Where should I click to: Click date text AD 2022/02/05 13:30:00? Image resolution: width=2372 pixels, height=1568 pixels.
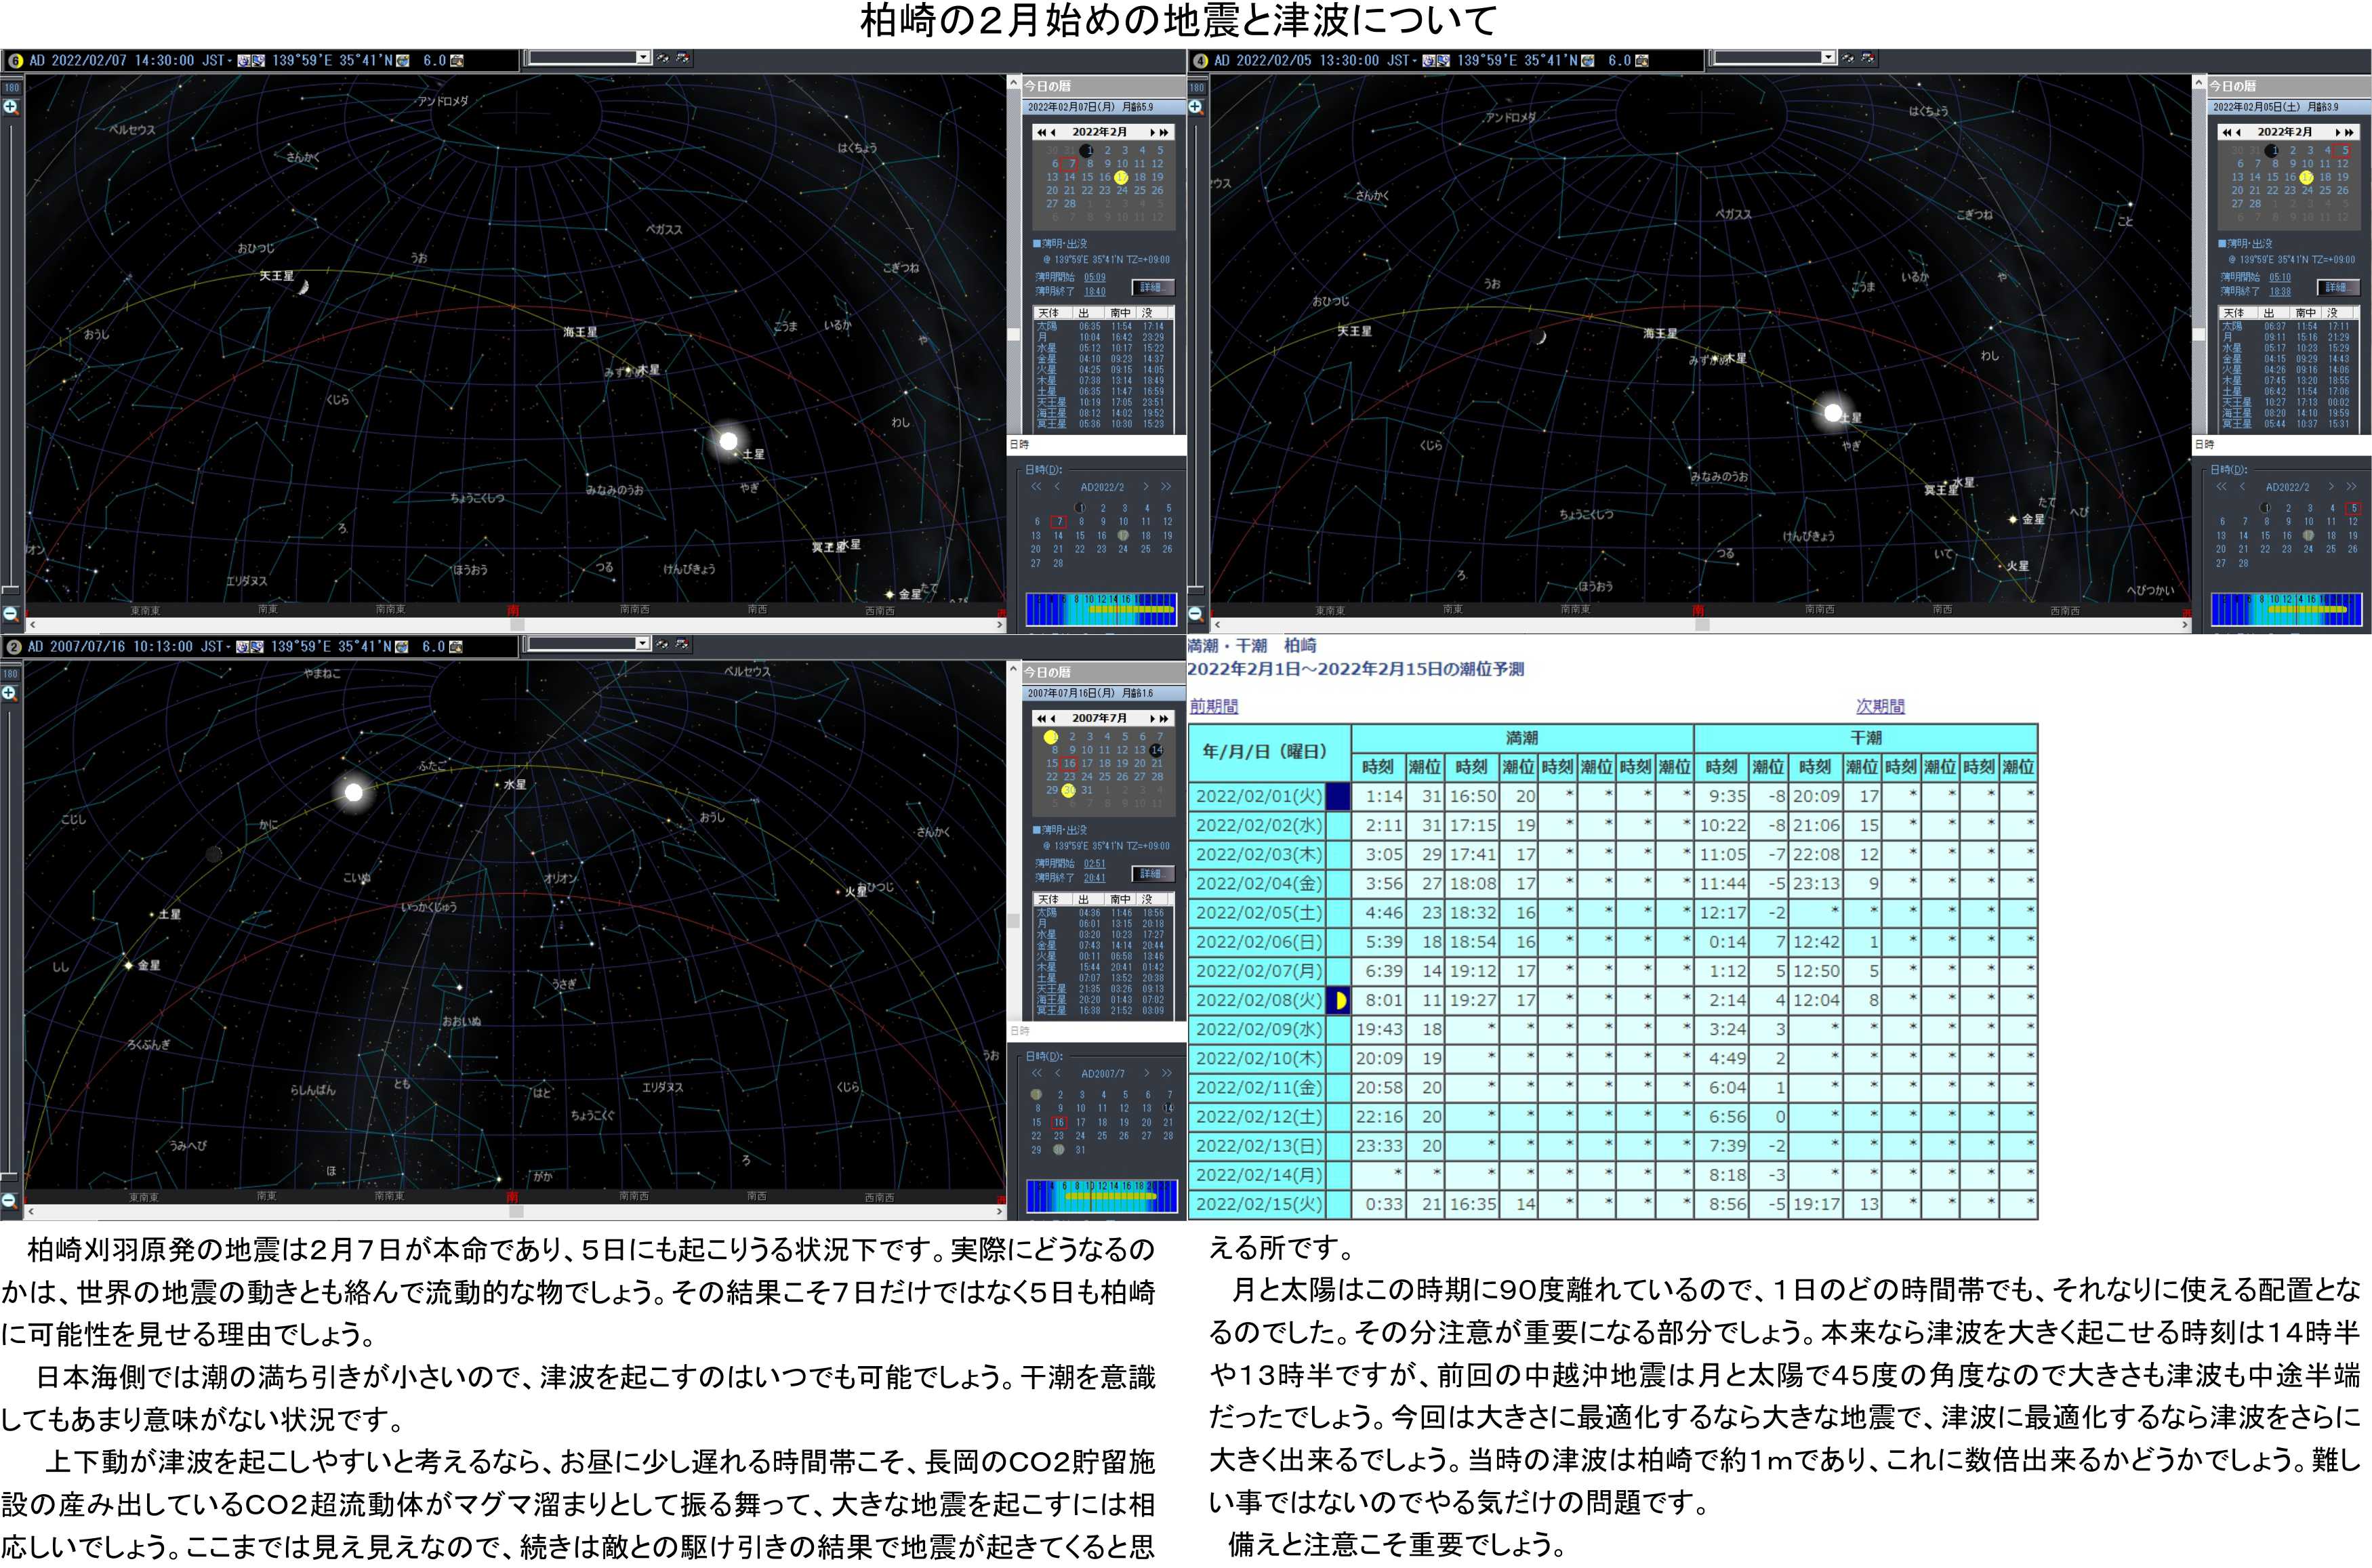1297,60
